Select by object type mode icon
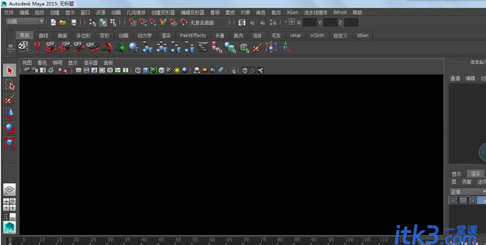 pos(103,22)
